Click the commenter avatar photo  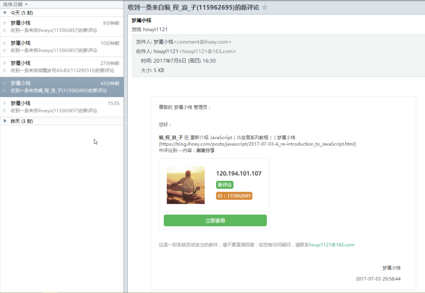pyautogui.click(x=186, y=185)
